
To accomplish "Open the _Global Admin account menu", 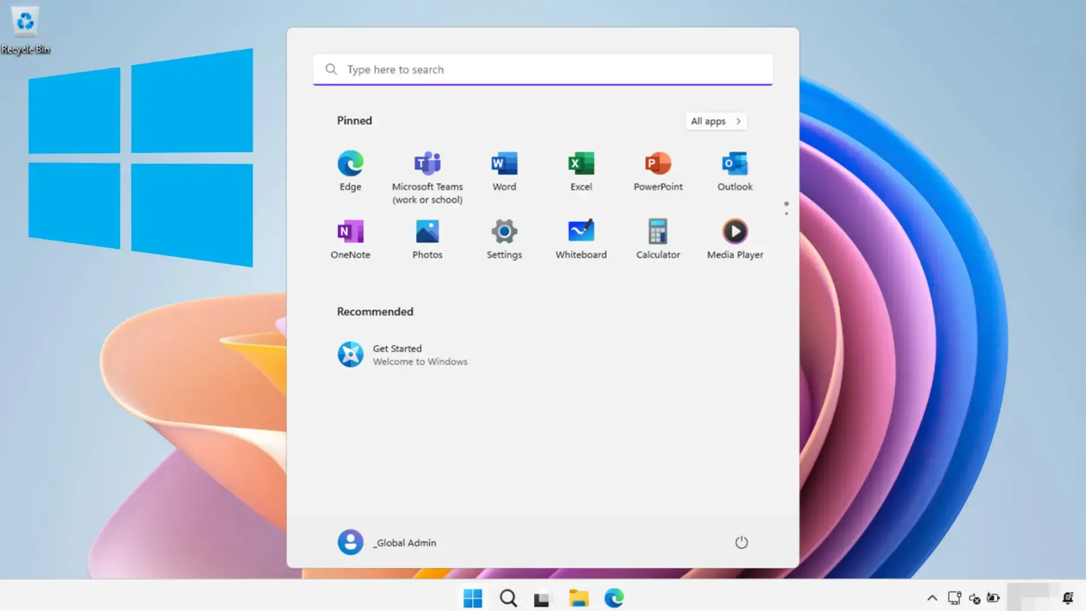I will (387, 542).
